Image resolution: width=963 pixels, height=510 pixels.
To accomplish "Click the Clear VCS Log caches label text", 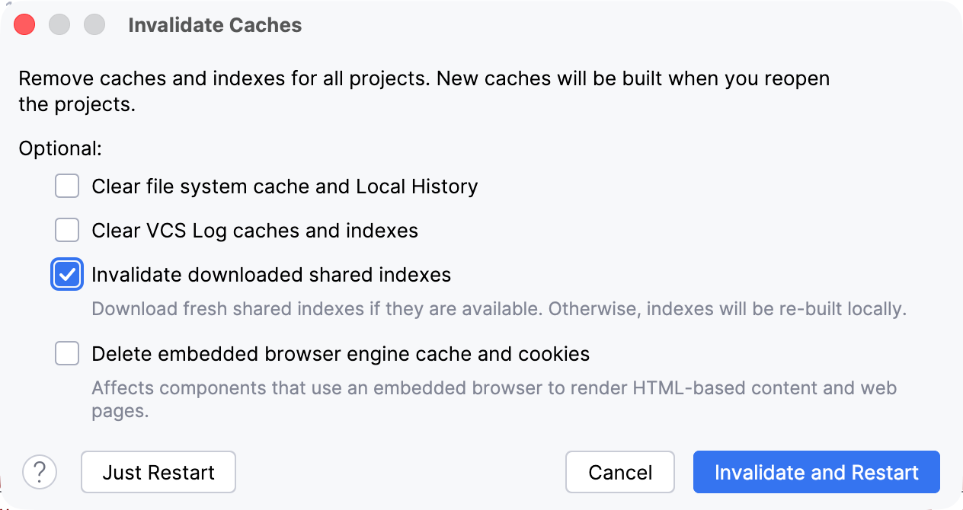I will tap(254, 230).
